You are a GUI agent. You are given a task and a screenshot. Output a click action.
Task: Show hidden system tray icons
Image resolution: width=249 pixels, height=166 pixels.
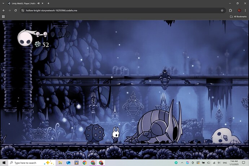pos(182,163)
